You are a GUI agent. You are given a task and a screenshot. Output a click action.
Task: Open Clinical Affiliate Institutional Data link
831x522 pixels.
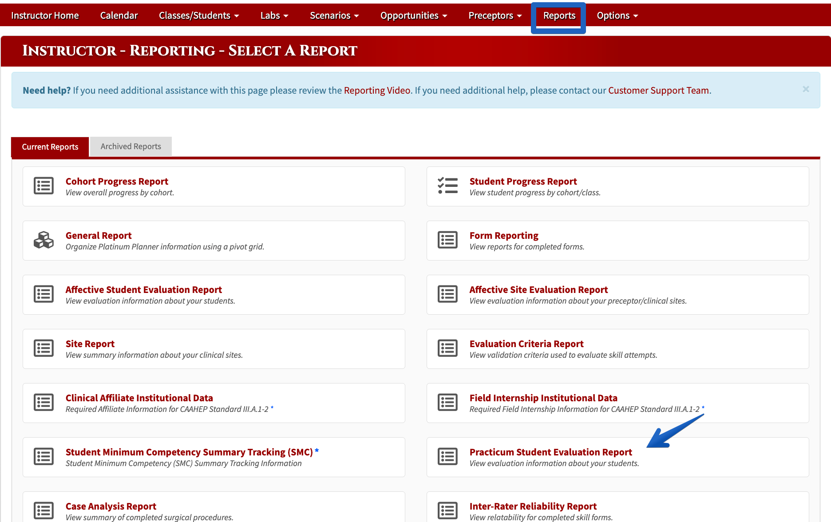(x=139, y=398)
